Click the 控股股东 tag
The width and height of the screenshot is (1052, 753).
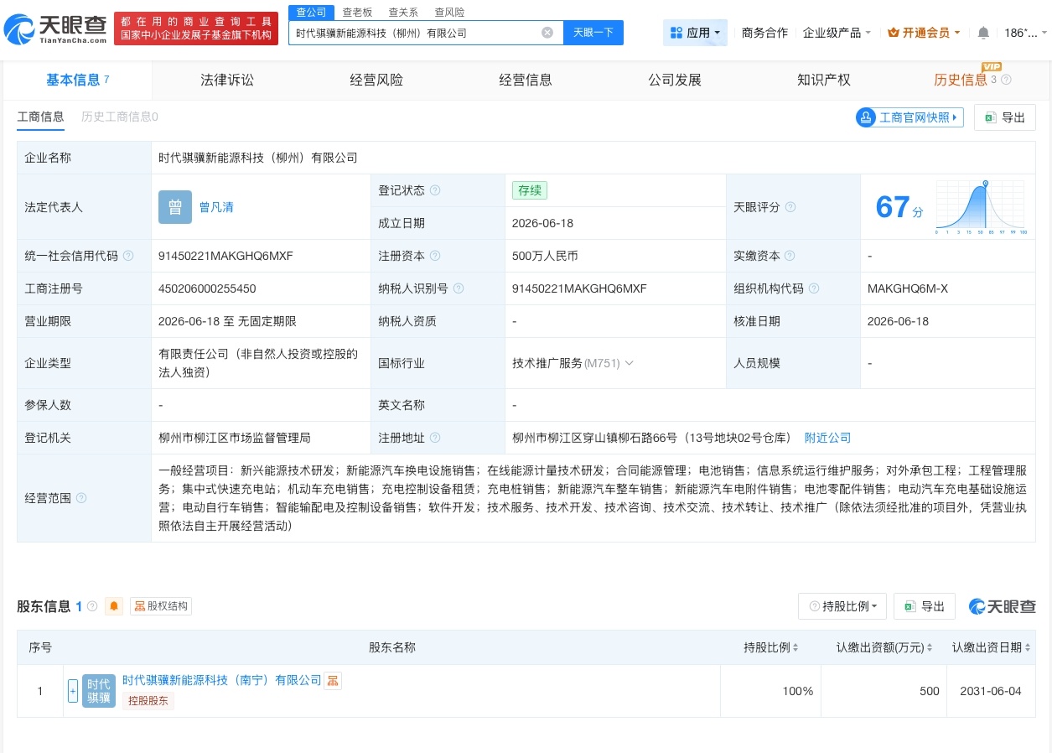(148, 701)
